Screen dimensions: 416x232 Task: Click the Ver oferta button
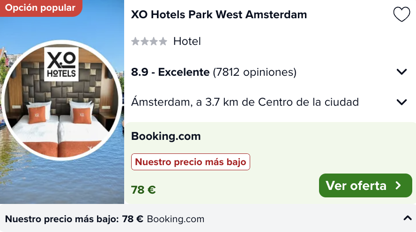point(365,185)
